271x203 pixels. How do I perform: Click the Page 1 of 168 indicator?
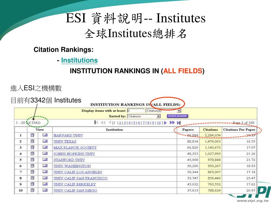(x=243, y=123)
